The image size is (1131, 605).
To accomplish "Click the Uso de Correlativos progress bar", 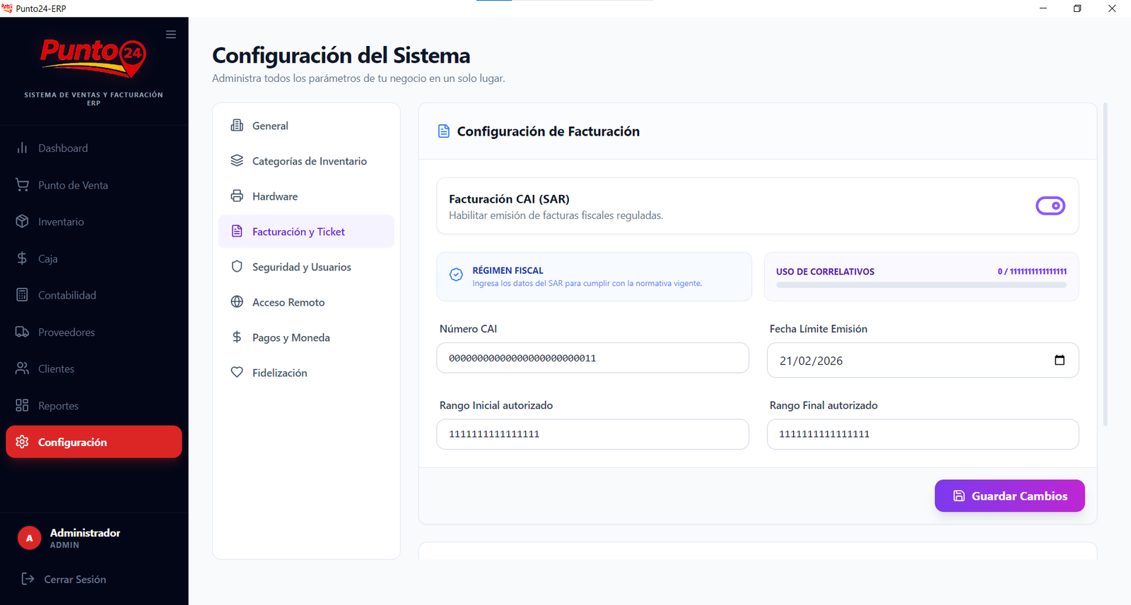I will pos(921,285).
